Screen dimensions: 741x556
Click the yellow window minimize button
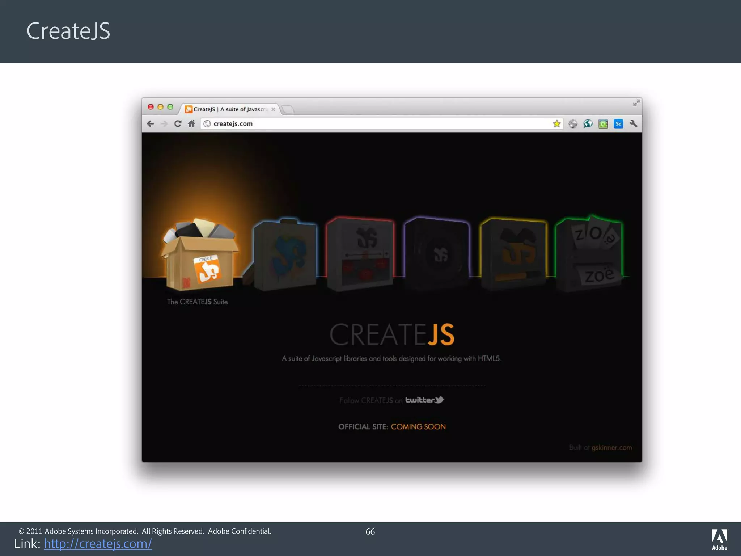(161, 107)
